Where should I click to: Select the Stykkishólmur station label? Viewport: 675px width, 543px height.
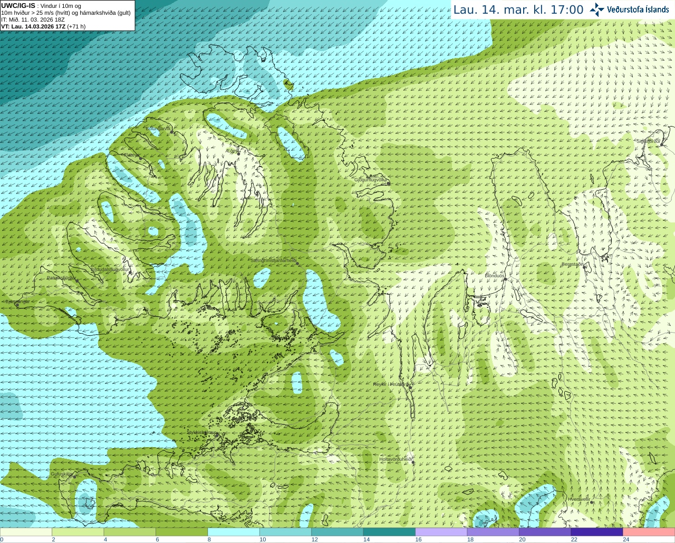pos(202,432)
